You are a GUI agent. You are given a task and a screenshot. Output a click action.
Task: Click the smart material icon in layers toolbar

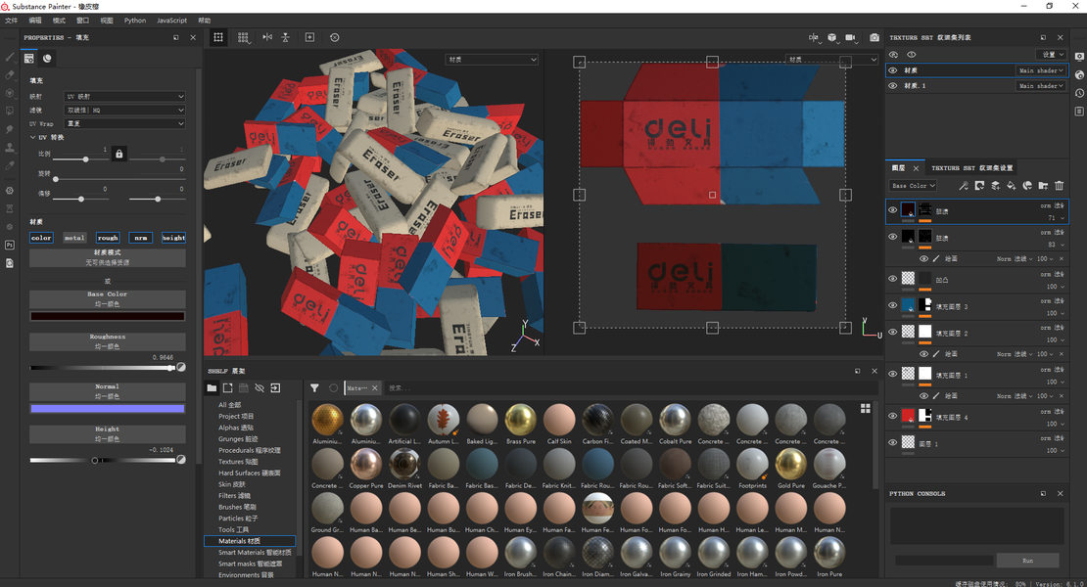pyautogui.click(x=1027, y=186)
